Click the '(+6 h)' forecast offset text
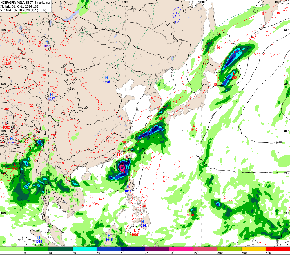 tap(41, 10)
